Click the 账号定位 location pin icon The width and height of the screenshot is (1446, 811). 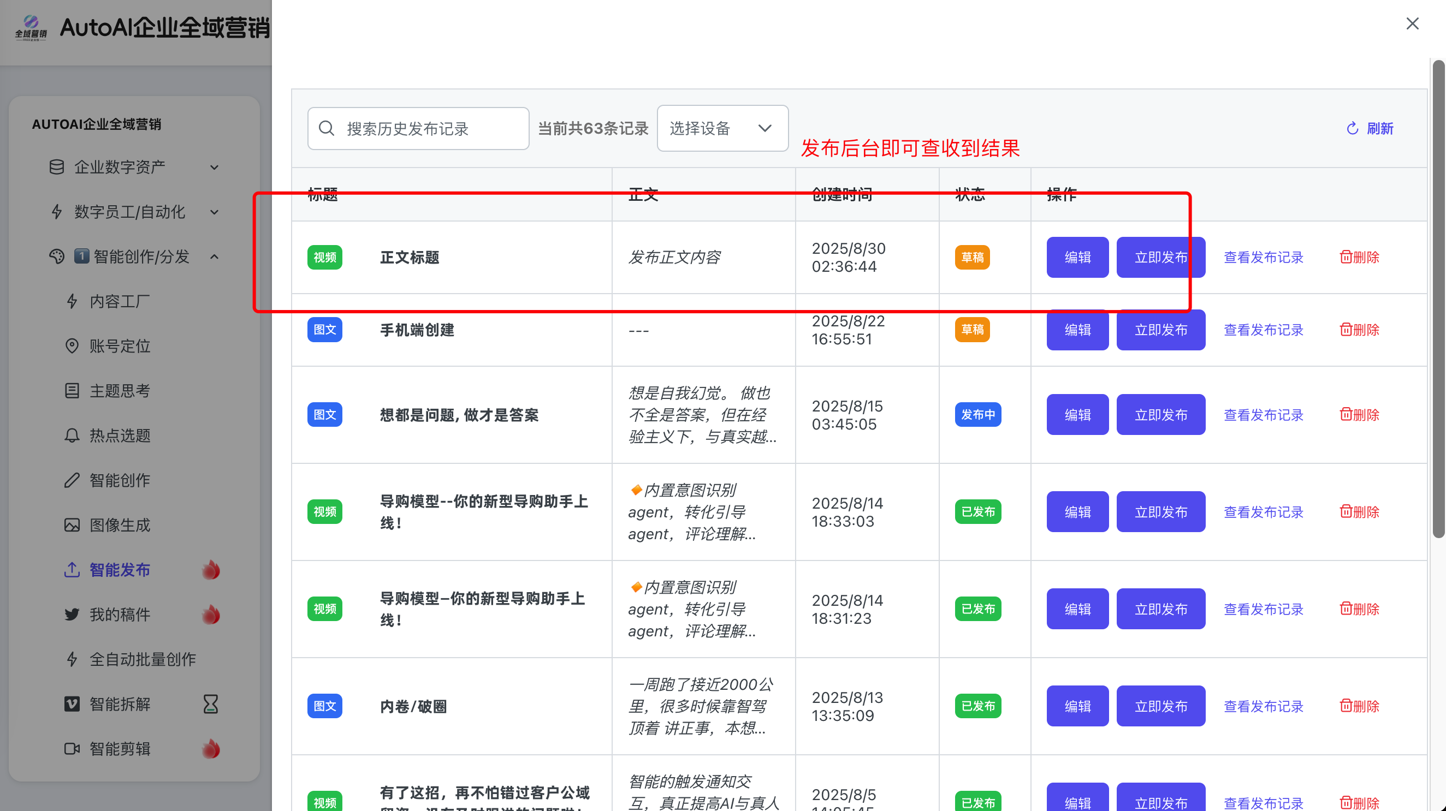[x=72, y=346]
